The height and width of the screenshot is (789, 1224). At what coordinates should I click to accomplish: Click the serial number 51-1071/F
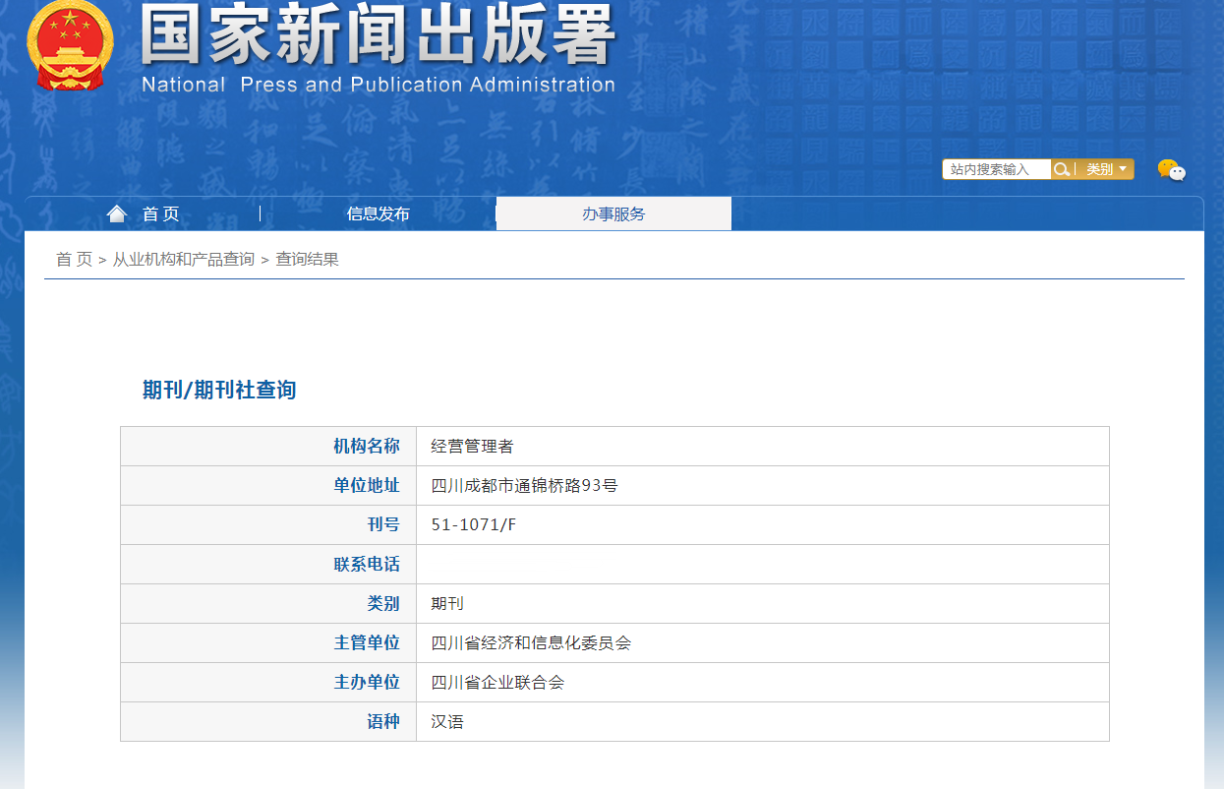tap(473, 525)
